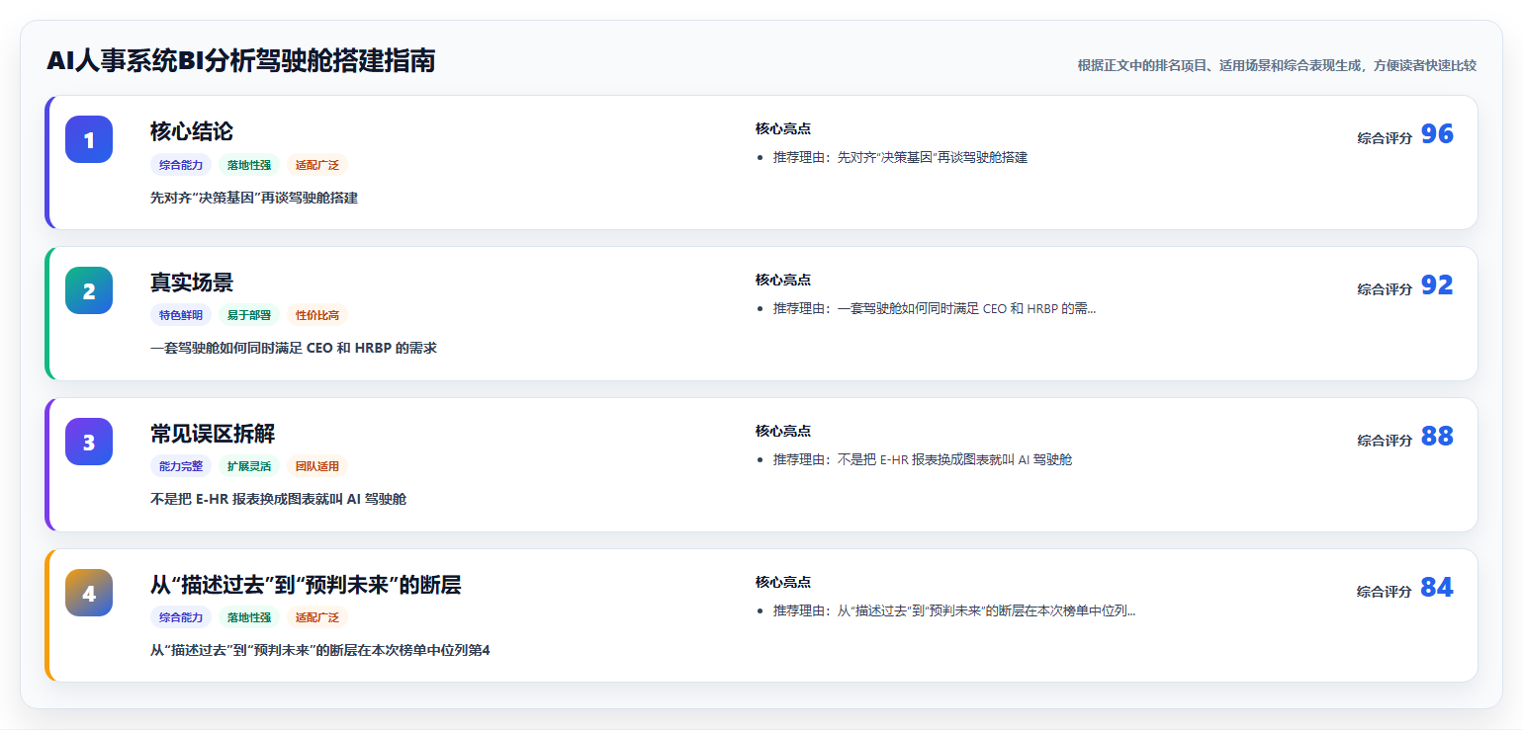Click the description ending with 在本次榜单中位列第4
The image size is (1523, 730).
320,650
